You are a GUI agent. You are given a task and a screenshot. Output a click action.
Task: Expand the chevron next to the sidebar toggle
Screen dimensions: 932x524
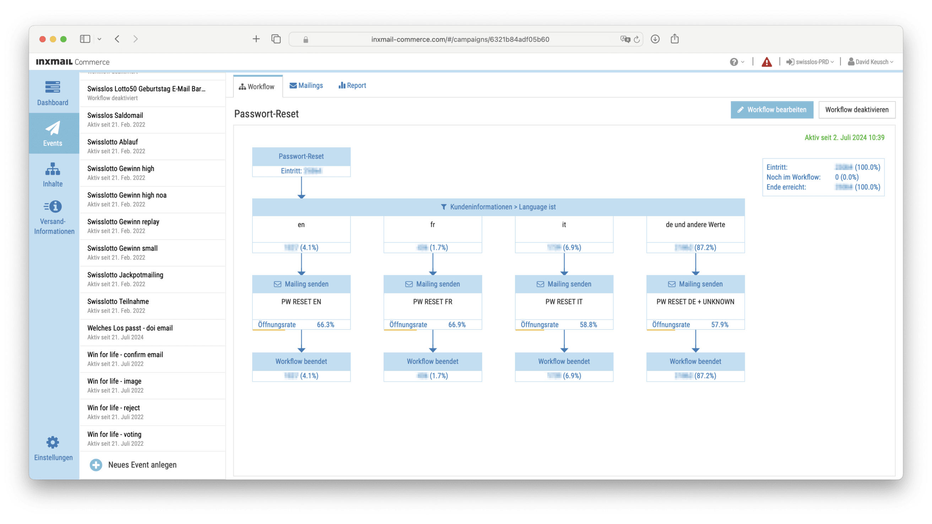tap(100, 39)
